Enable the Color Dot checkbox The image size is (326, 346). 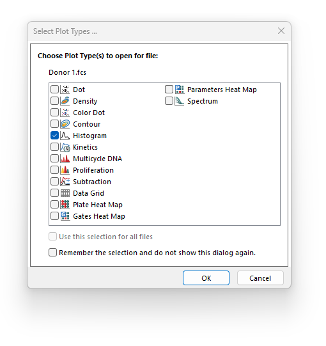point(54,113)
